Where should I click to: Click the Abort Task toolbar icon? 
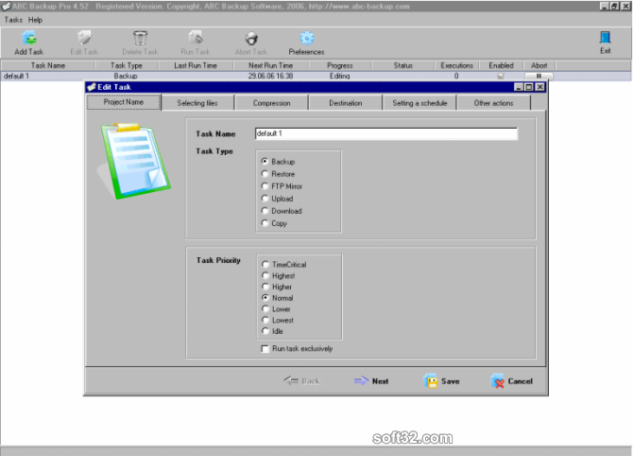(x=251, y=39)
